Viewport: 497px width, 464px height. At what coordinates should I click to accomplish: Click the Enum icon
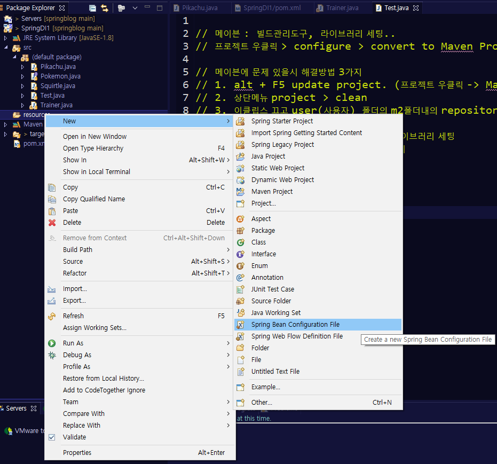tap(241, 265)
